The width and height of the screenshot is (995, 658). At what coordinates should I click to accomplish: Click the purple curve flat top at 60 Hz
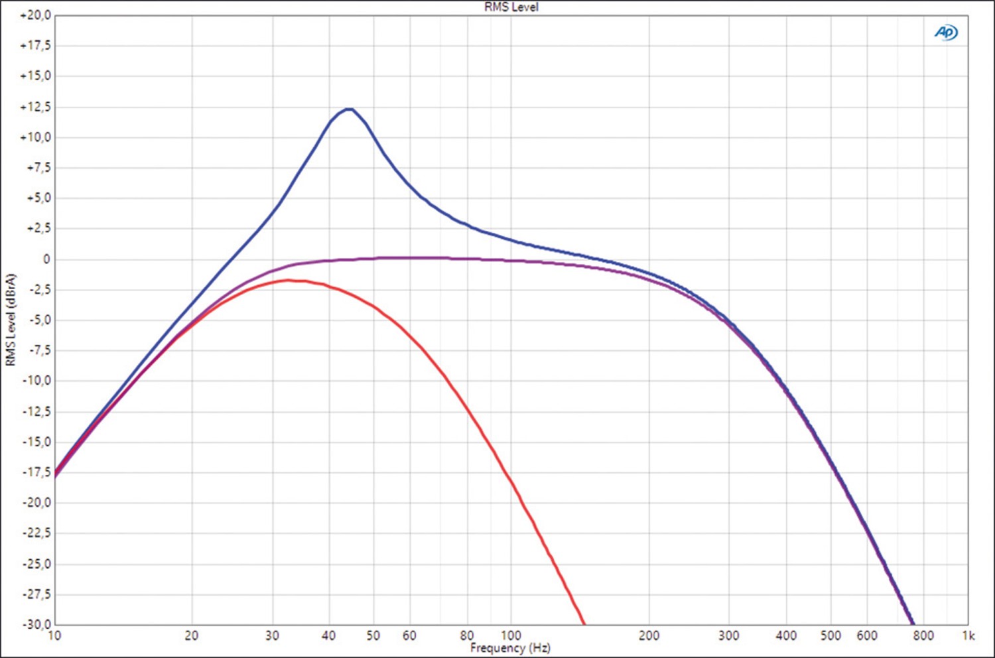(409, 257)
